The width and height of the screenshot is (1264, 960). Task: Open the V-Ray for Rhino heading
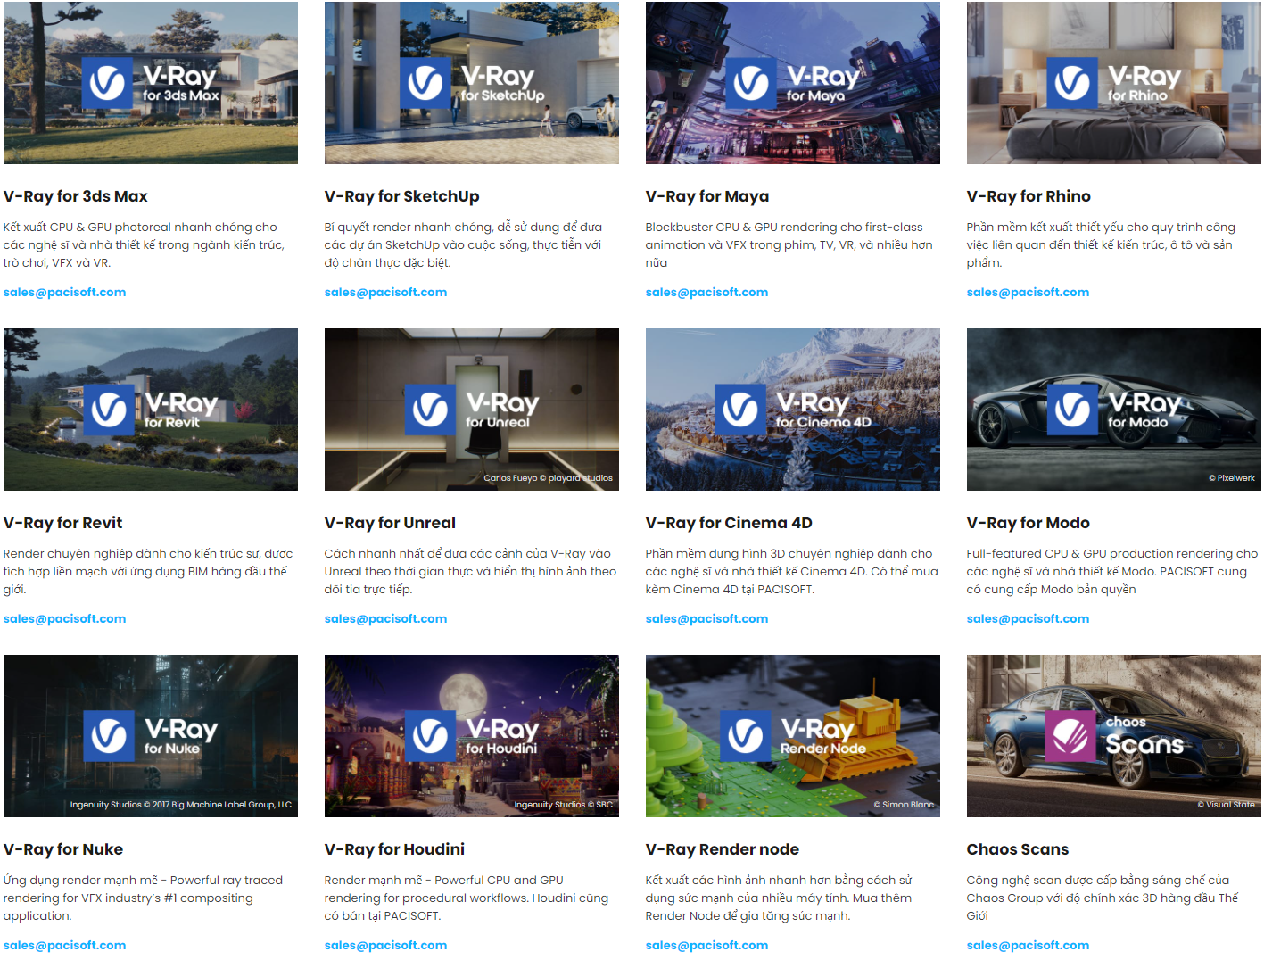coord(1029,196)
